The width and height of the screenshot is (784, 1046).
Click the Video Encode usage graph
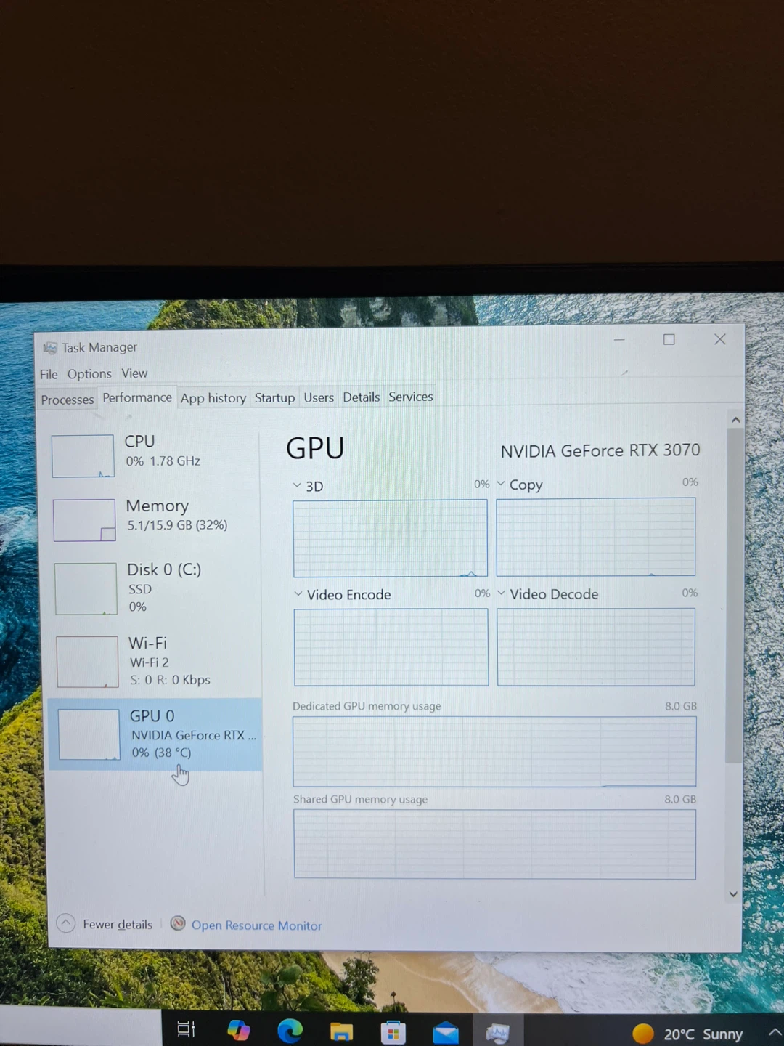pos(391,647)
